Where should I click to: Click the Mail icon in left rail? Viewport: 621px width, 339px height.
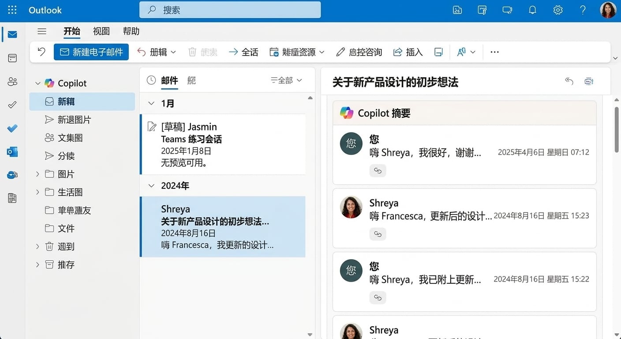(12, 34)
